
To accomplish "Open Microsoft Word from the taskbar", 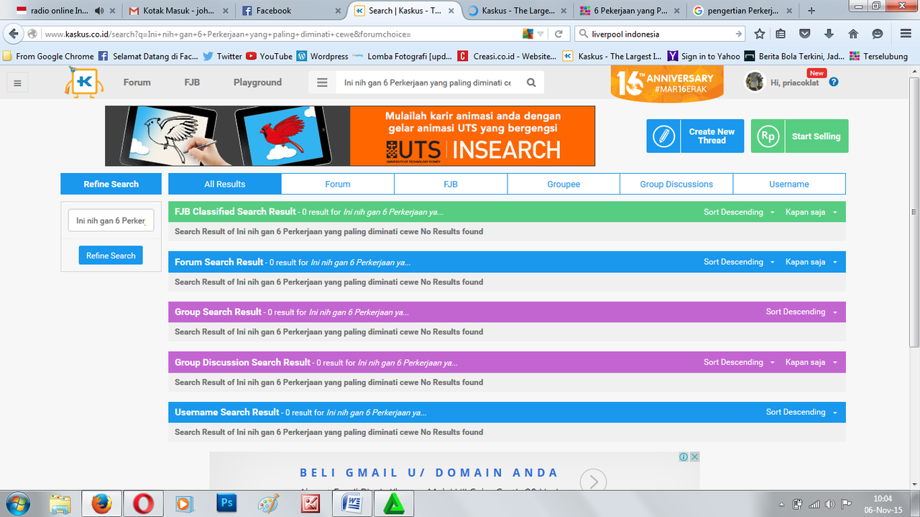I will [x=352, y=504].
